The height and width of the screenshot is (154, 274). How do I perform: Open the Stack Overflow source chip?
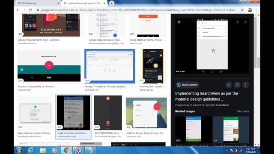[188, 85]
